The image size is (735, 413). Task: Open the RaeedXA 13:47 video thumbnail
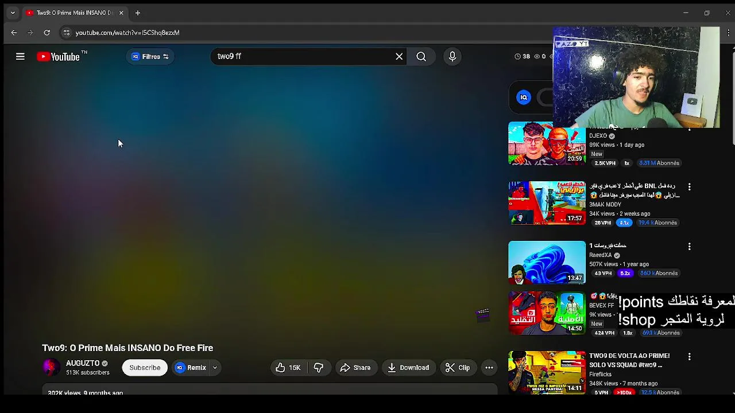547,263
